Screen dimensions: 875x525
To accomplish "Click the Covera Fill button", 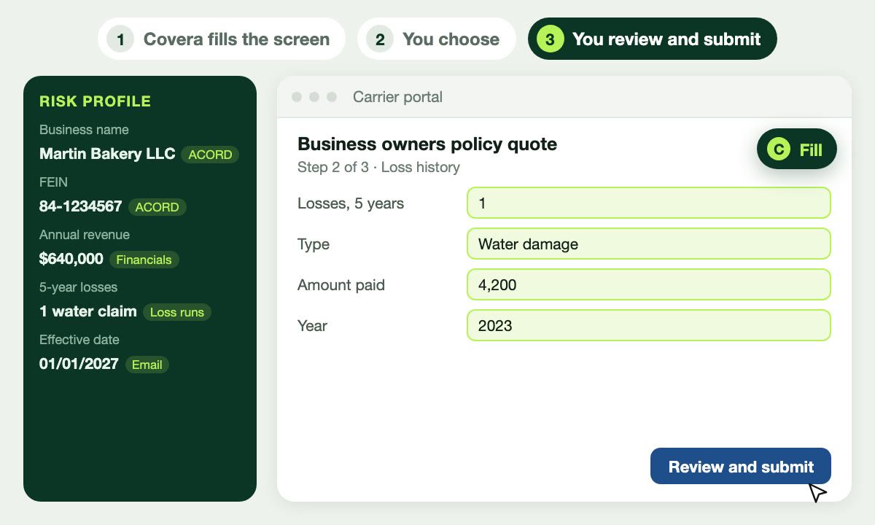I will tap(797, 149).
